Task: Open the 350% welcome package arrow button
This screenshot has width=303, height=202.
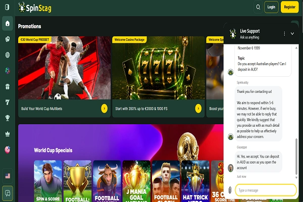Action: (x=198, y=109)
